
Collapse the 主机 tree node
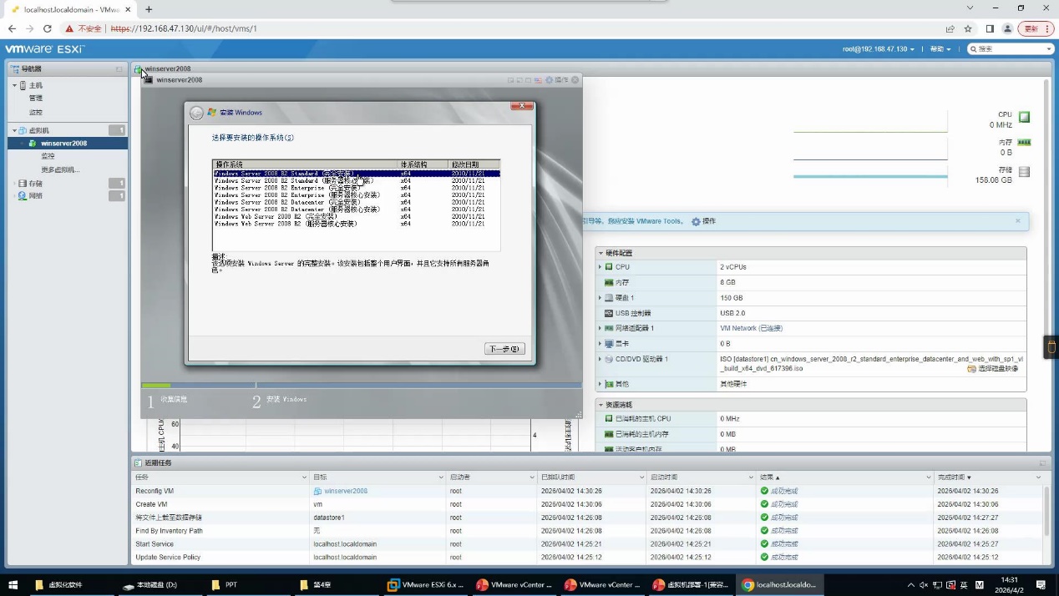point(14,85)
